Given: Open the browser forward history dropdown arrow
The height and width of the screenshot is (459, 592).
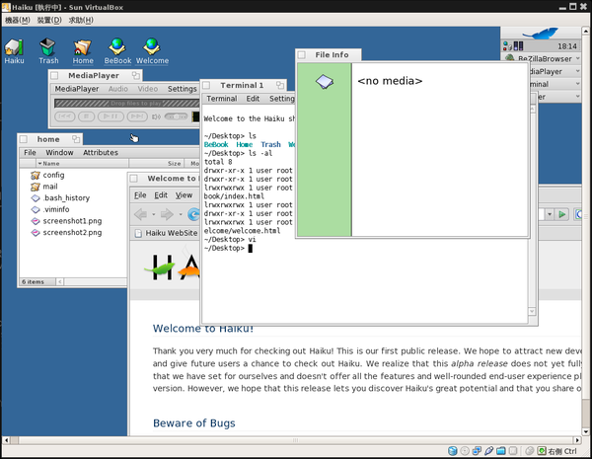Looking at the screenshot, I should (181, 214).
